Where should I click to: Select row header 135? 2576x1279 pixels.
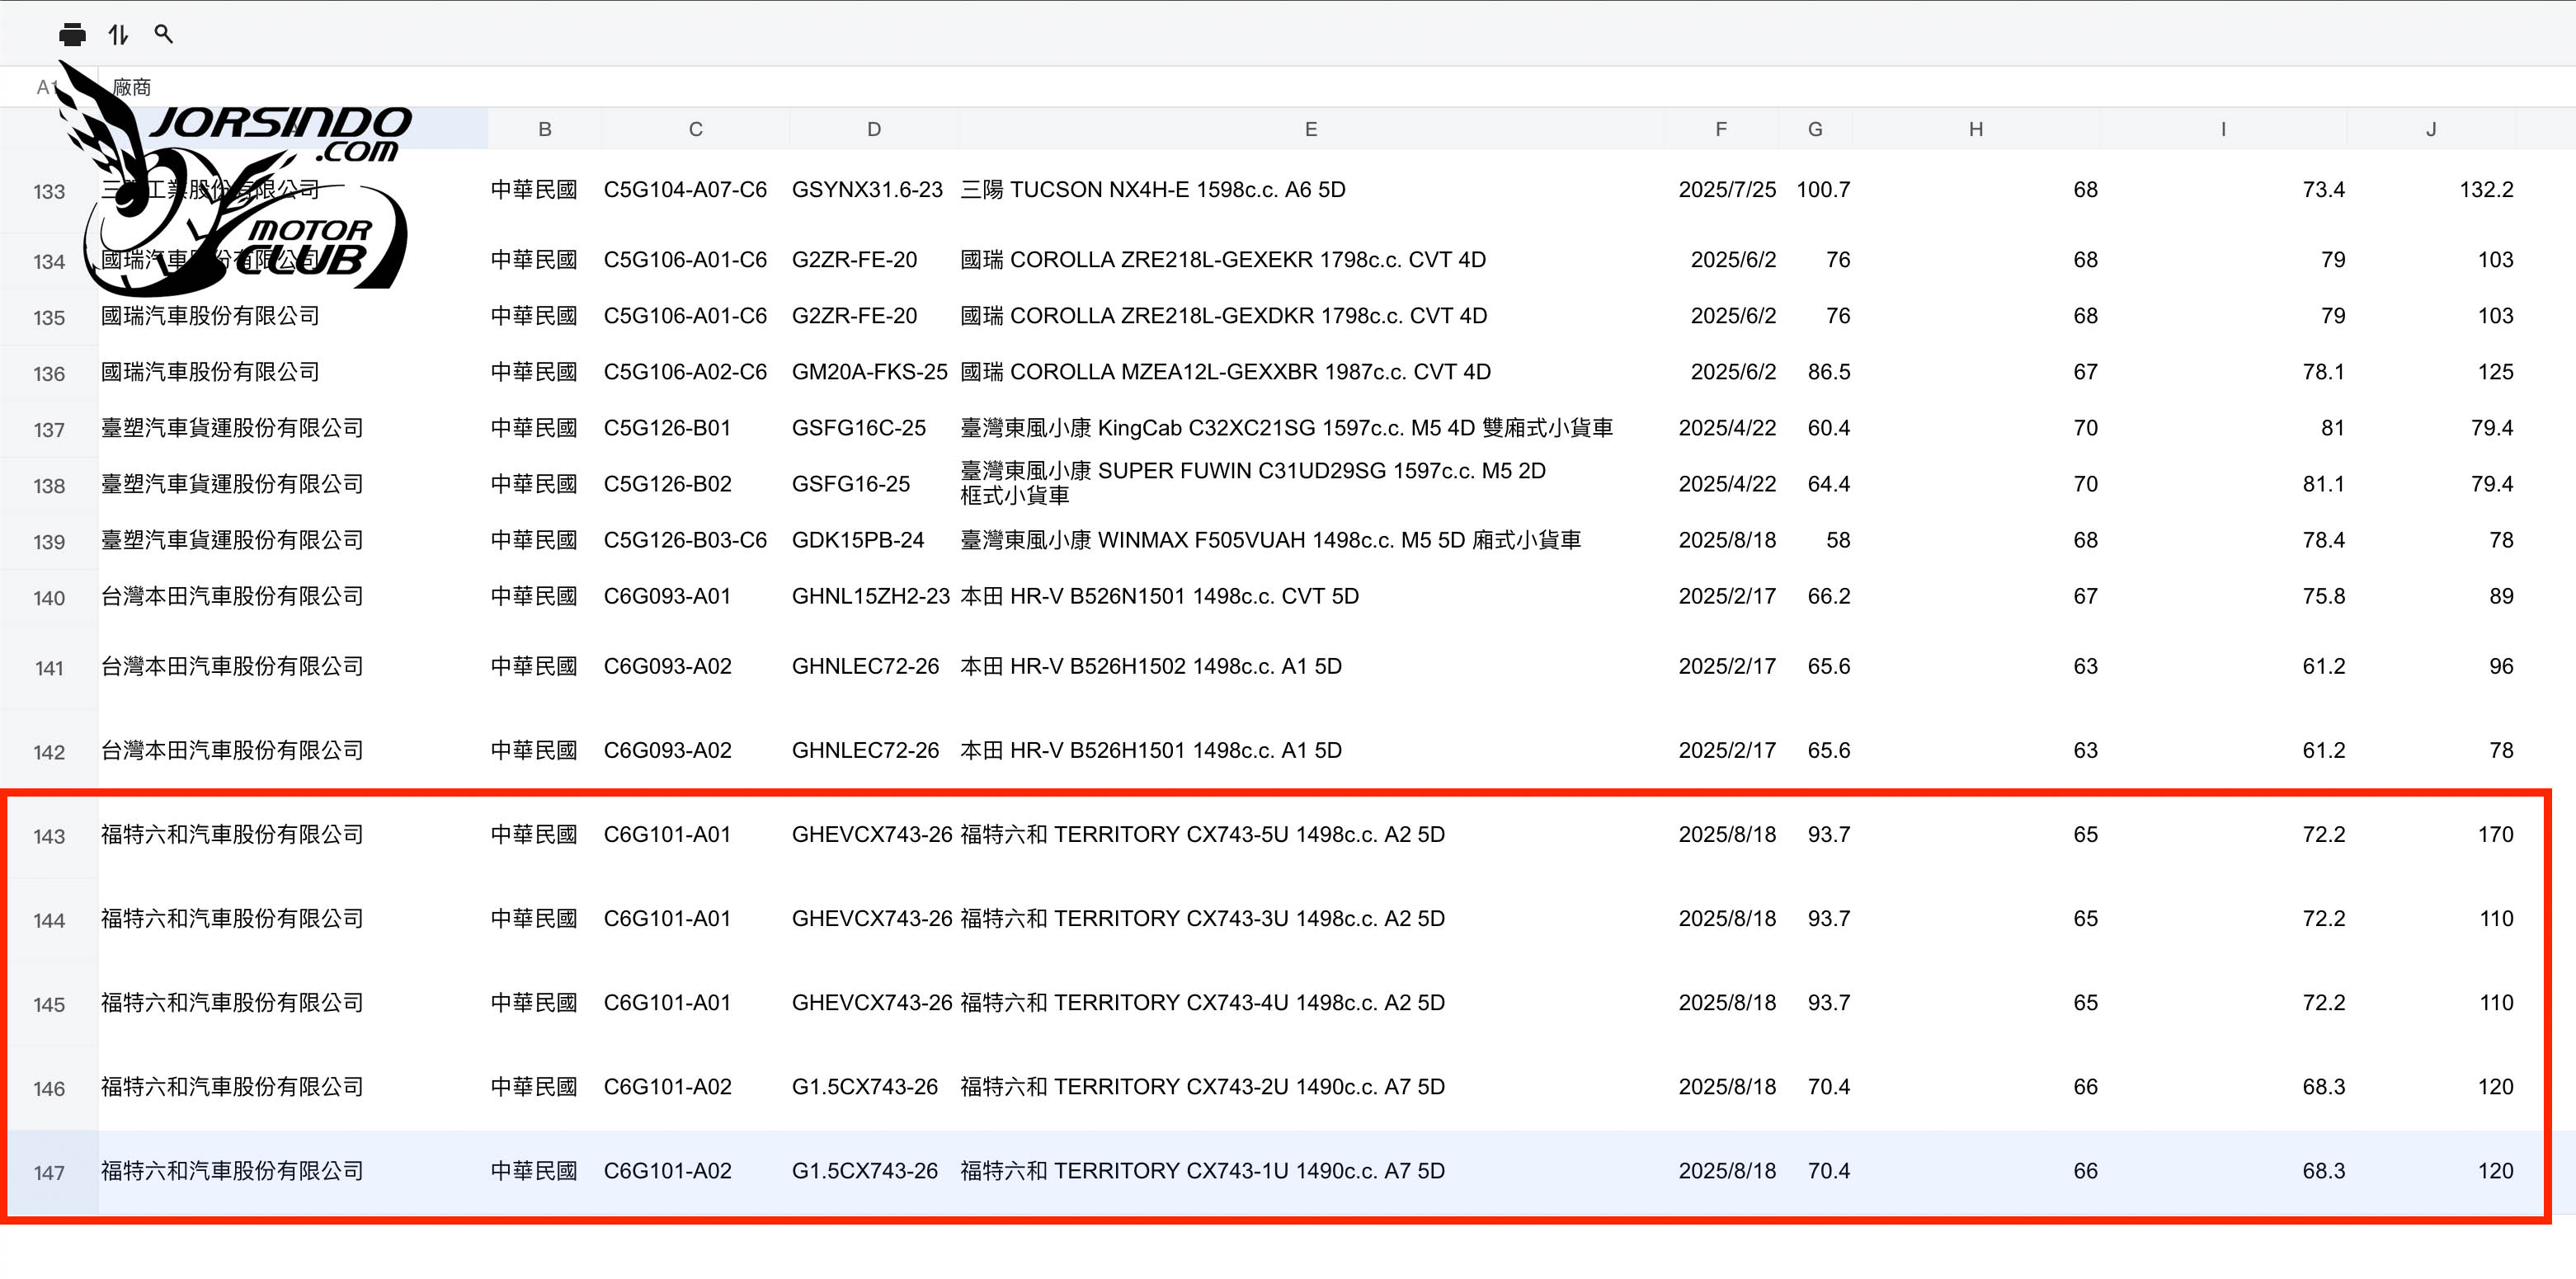pyautogui.click(x=49, y=317)
